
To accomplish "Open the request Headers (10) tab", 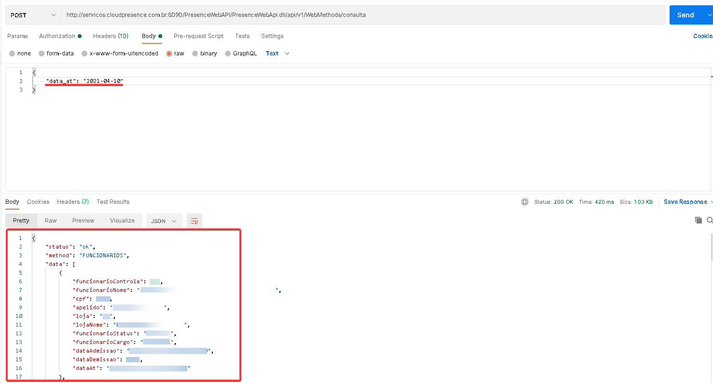I will [x=111, y=36].
